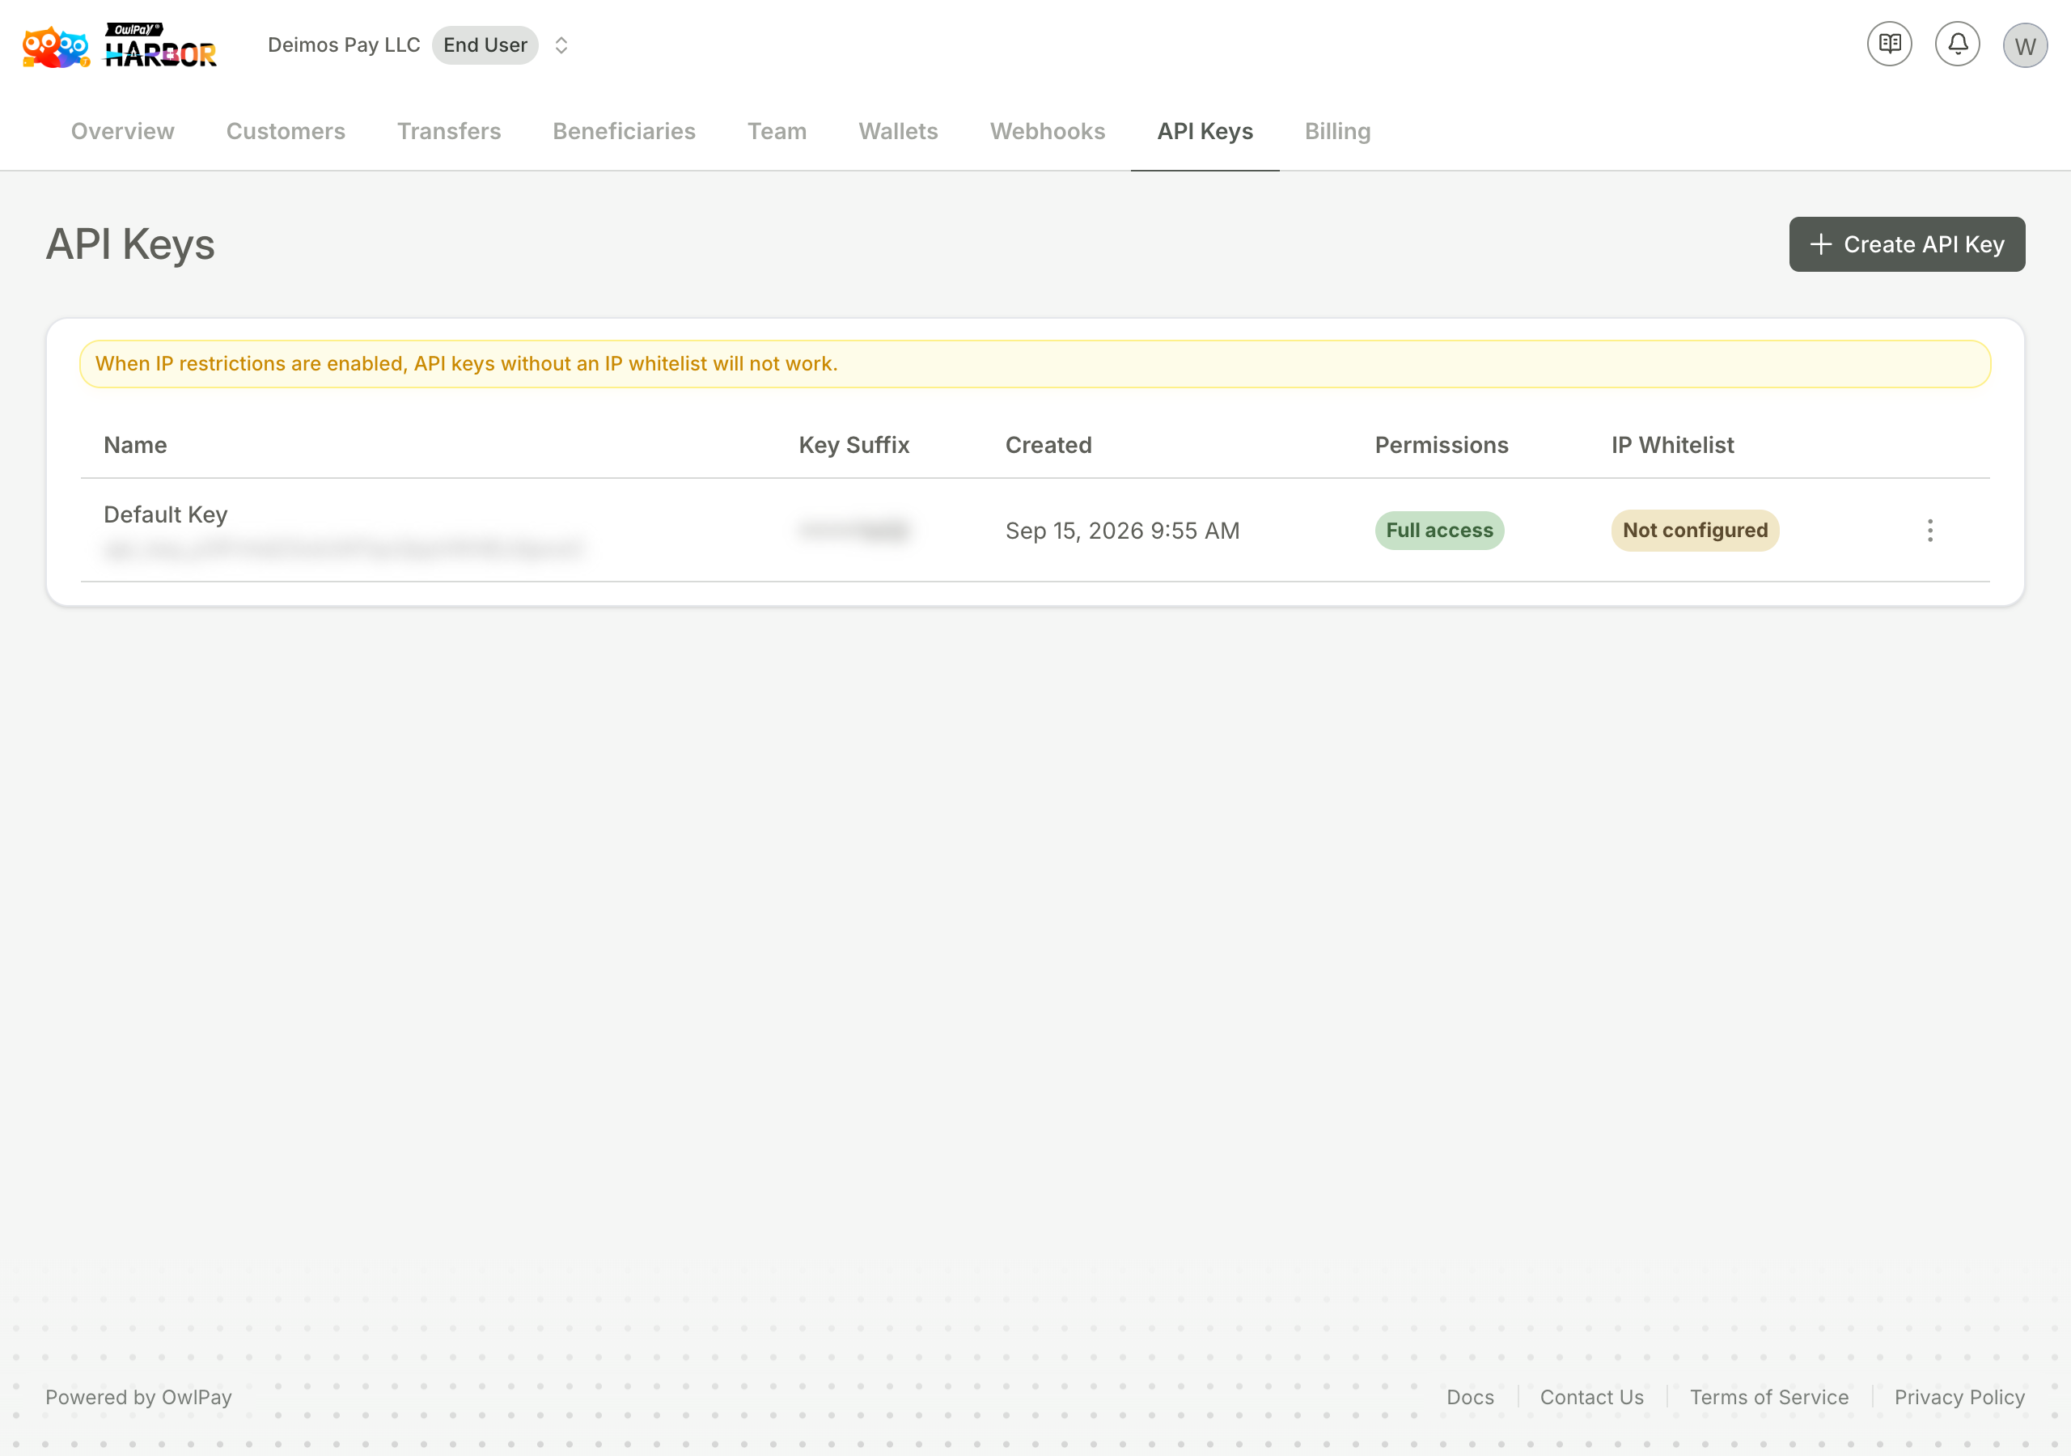Image resolution: width=2071 pixels, height=1456 pixels.
Task: Click the End User badge
Action: coord(485,45)
